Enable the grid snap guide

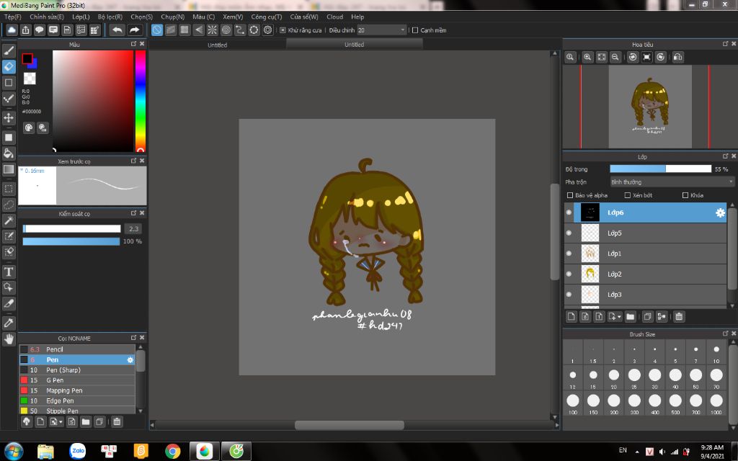click(x=184, y=30)
